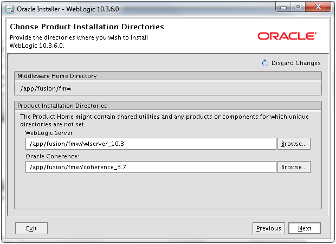This screenshot has height=244, width=336.
Task: Maximize the Oracle Installer window
Action: point(298,7)
